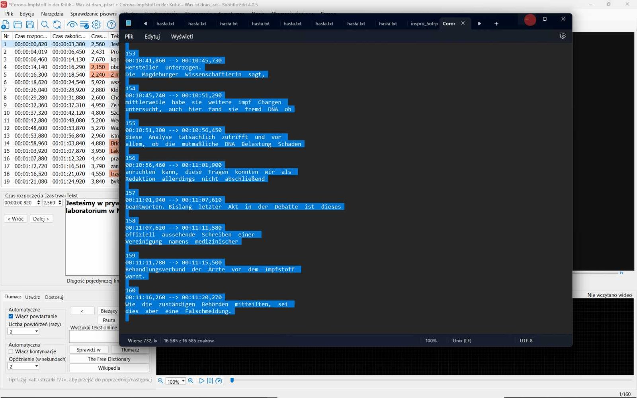The height and width of the screenshot is (398, 637).
Task: Click the Dalej next-line button
Action: point(41,219)
